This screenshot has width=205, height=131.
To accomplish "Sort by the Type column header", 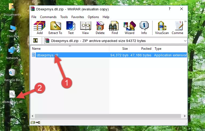I will 170,49.
